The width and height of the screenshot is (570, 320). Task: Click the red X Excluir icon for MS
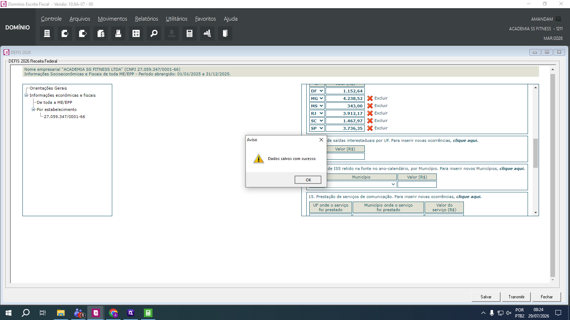(x=370, y=106)
